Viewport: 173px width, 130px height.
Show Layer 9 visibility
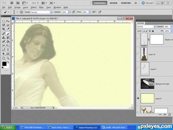pos(138,69)
